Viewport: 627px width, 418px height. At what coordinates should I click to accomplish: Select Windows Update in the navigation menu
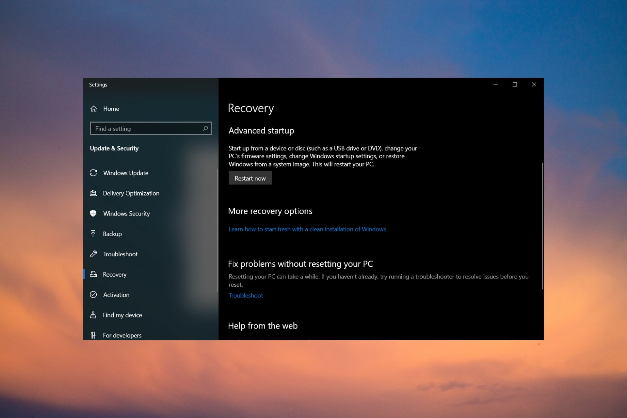[x=125, y=173]
